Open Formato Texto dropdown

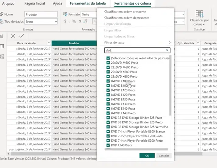click(89, 14)
